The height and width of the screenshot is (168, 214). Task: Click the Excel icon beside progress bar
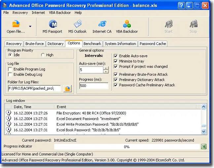tap(204, 147)
